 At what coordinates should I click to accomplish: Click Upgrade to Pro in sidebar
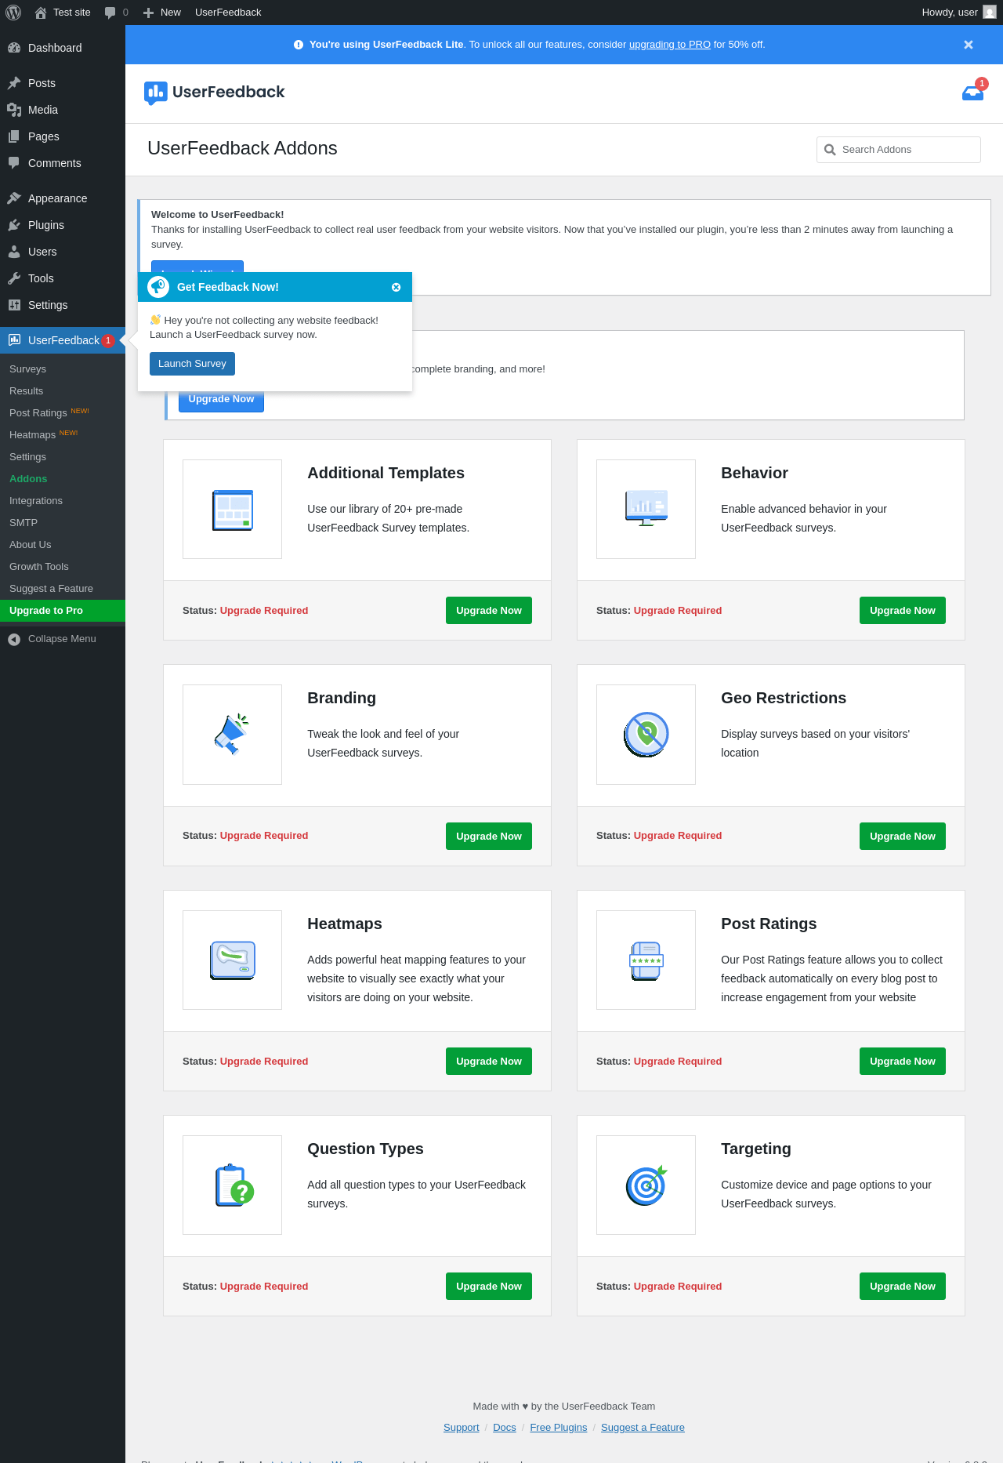pyautogui.click(x=63, y=611)
